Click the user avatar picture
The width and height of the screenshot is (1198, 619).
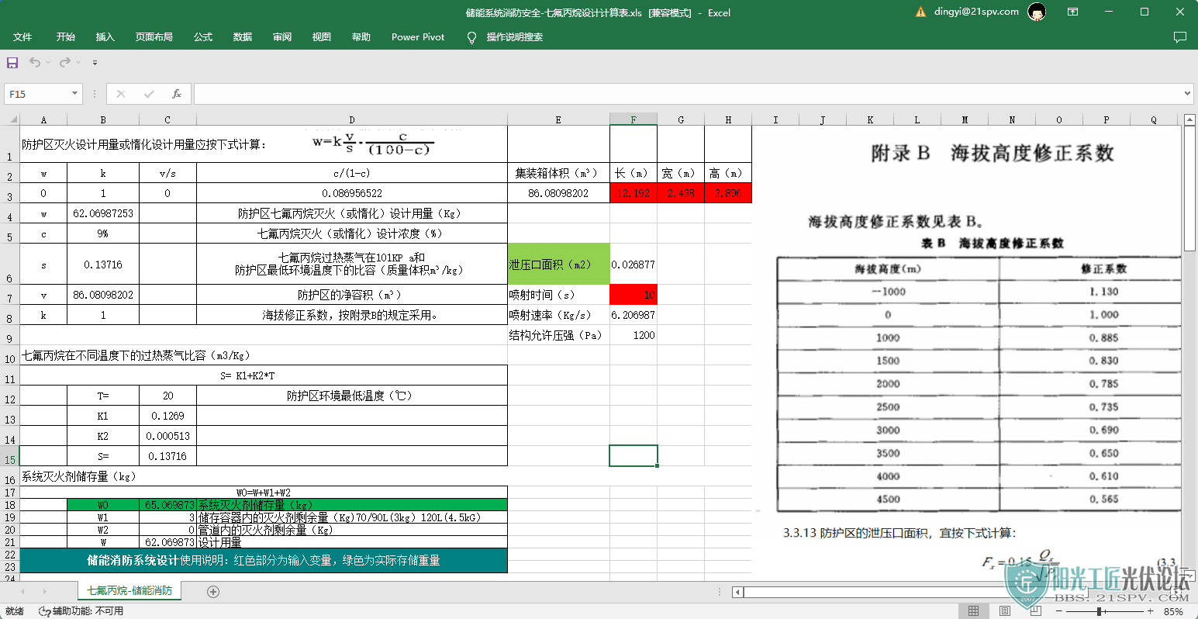point(1037,12)
